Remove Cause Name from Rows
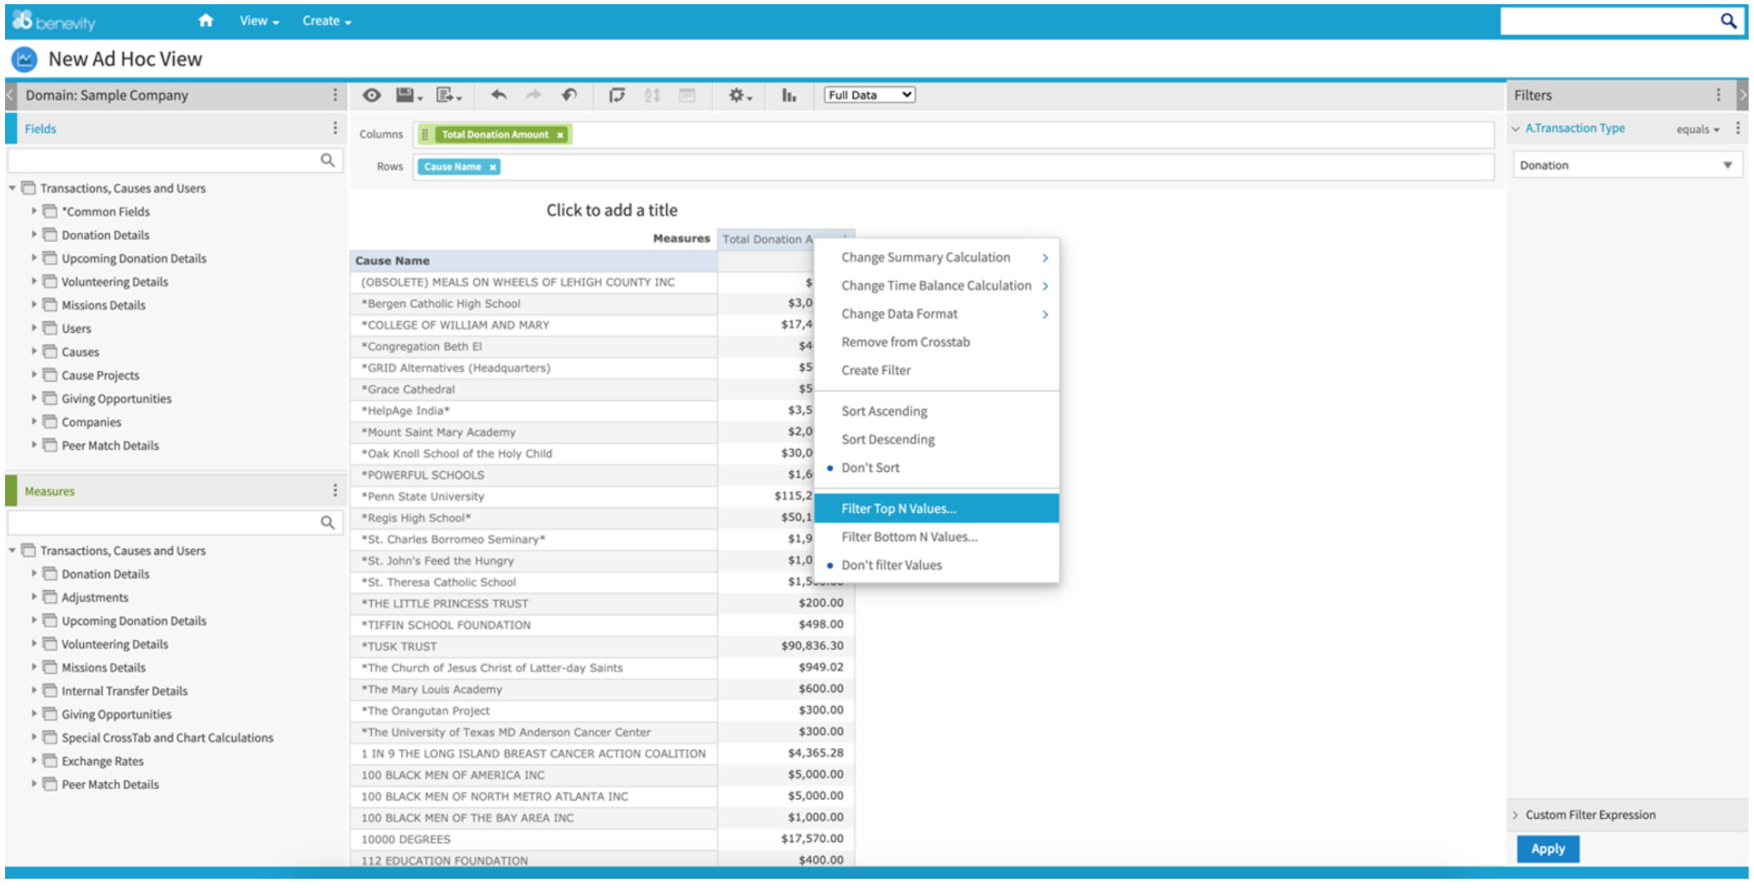This screenshot has height=888, width=1754. (x=493, y=167)
